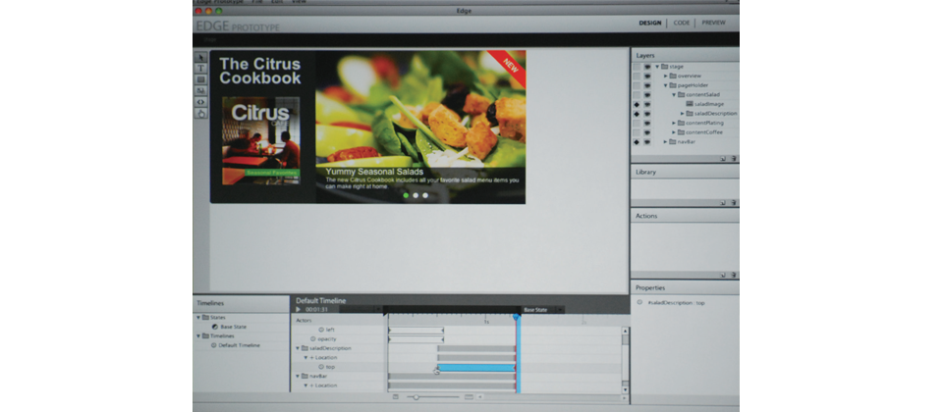Image resolution: width=943 pixels, height=412 pixels.
Task: Click the timeline scrollbar up arrow
Action: pos(625,331)
